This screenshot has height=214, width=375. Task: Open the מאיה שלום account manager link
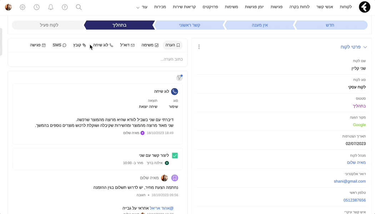356,162
